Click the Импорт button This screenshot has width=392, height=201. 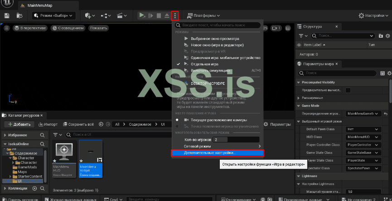point(48,124)
